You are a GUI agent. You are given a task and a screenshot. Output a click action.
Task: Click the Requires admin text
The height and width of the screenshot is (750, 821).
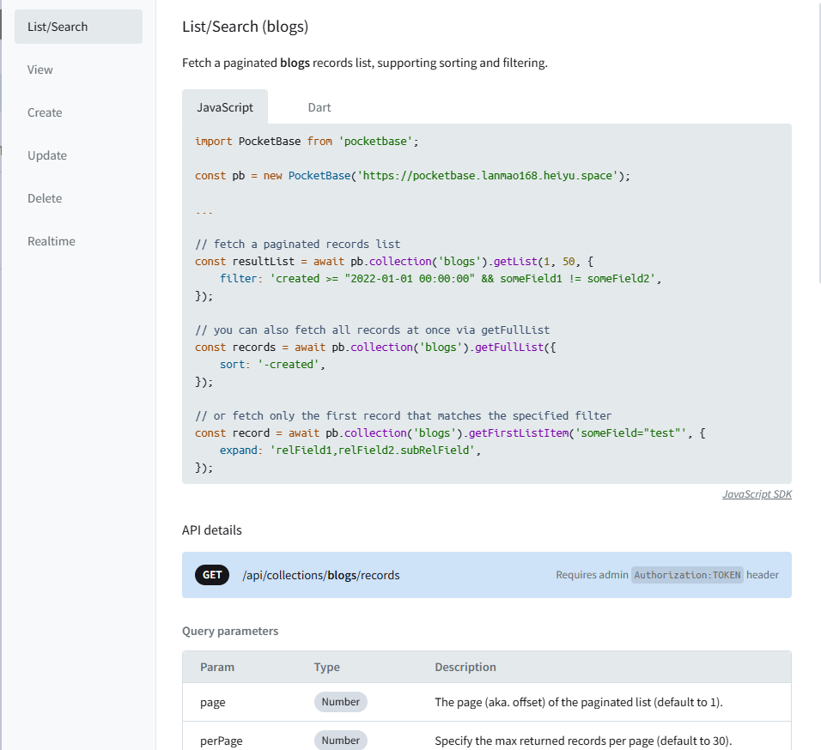pos(592,575)
